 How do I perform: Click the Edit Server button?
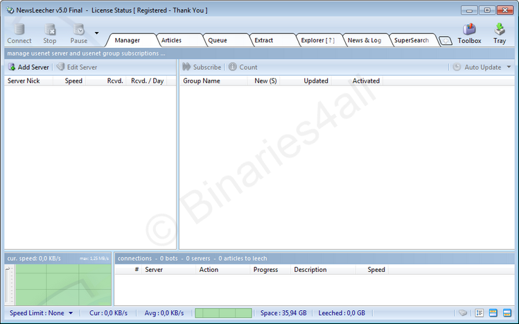(77, 67)
